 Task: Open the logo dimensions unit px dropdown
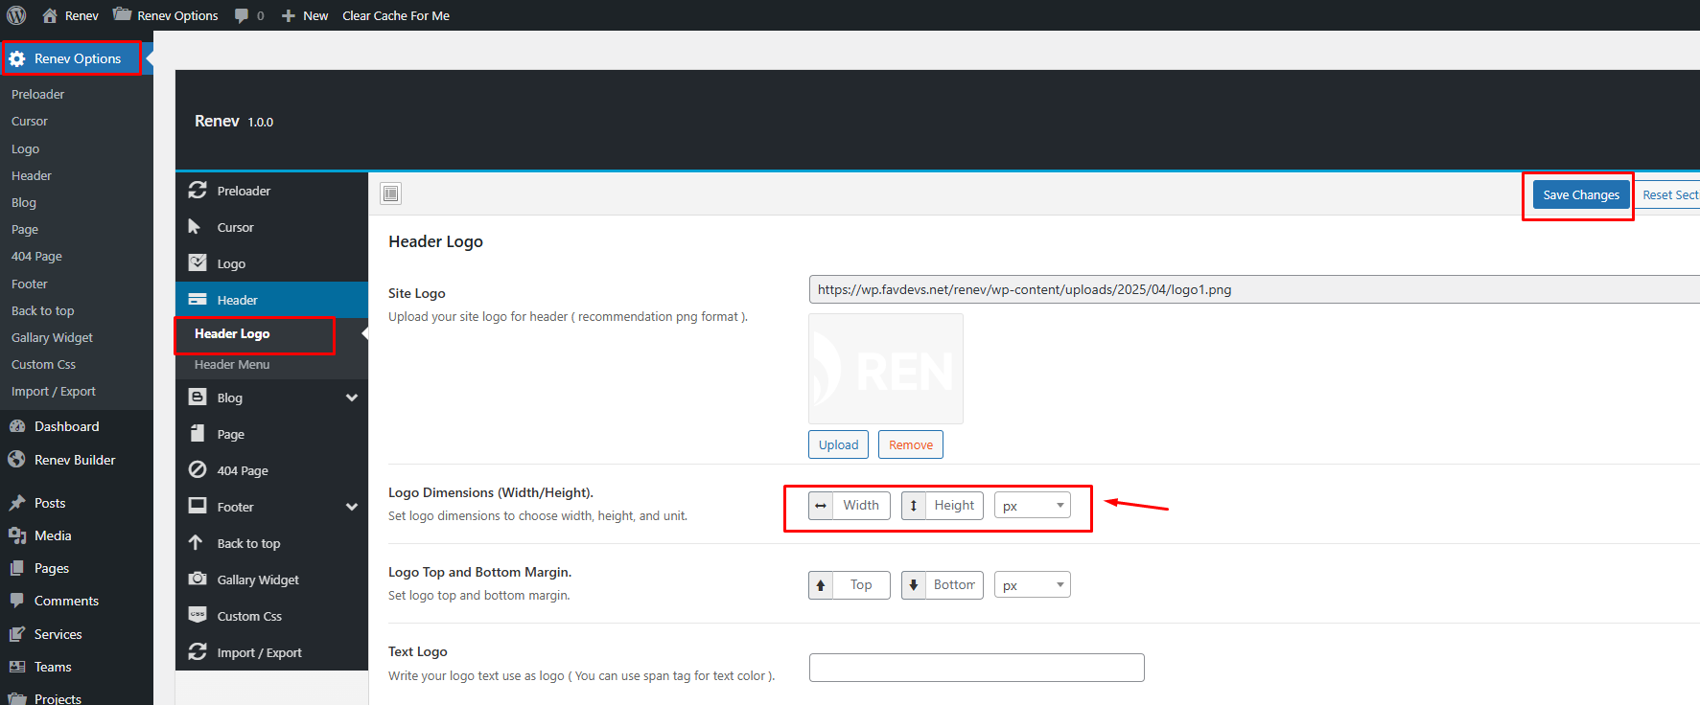(1033, 506)
